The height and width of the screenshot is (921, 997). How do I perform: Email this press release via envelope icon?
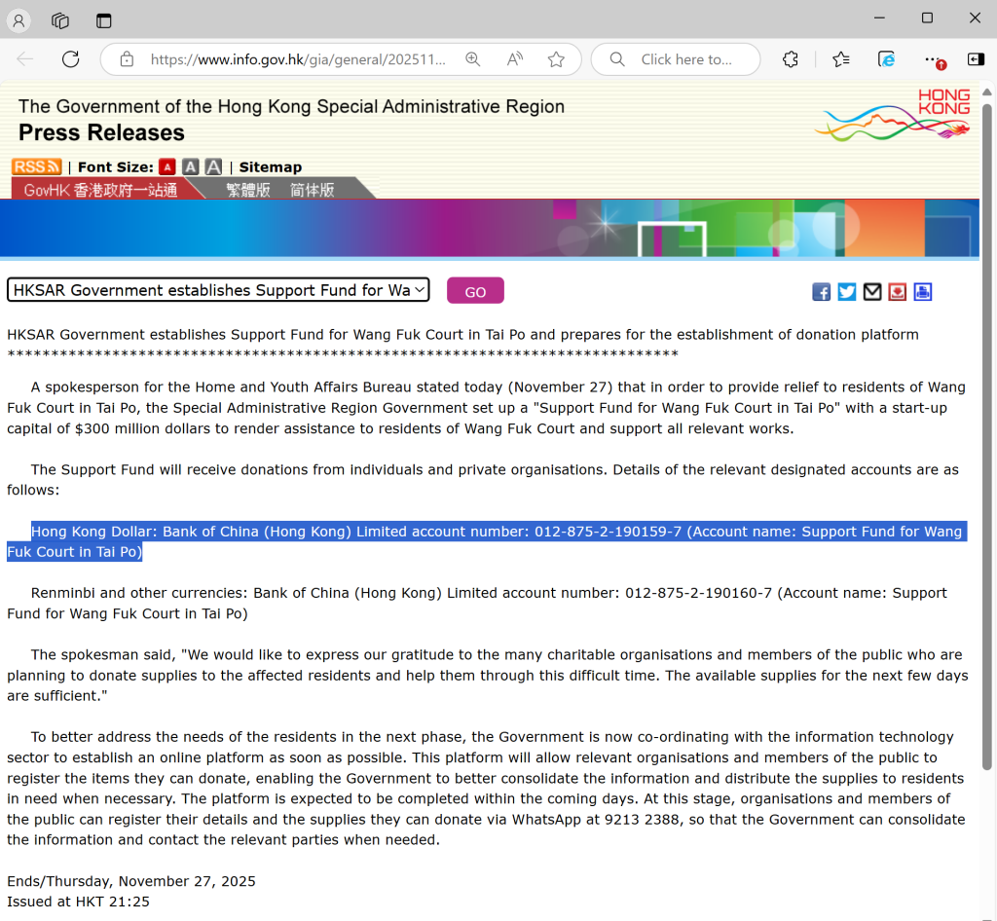coord(871,291)
